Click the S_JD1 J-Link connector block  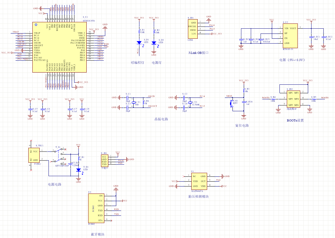pos(193,29)
